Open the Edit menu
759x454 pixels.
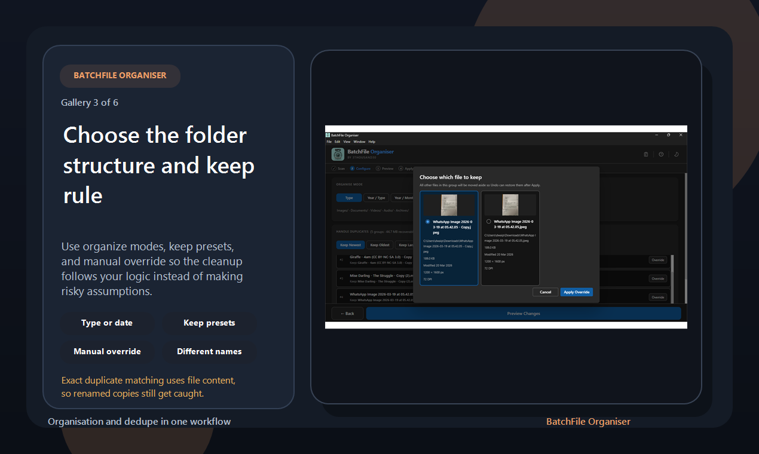337,142
